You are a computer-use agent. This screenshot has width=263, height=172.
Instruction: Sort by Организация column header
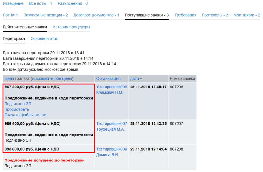tap(108, 79)
